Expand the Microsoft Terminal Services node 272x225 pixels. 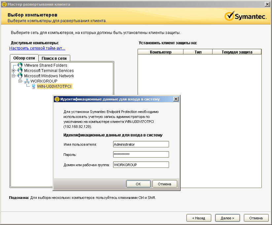[13, 70]
